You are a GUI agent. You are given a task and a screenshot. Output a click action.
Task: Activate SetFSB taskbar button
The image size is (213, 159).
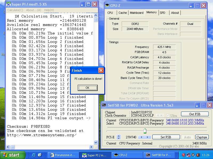(x=159, y=155)
